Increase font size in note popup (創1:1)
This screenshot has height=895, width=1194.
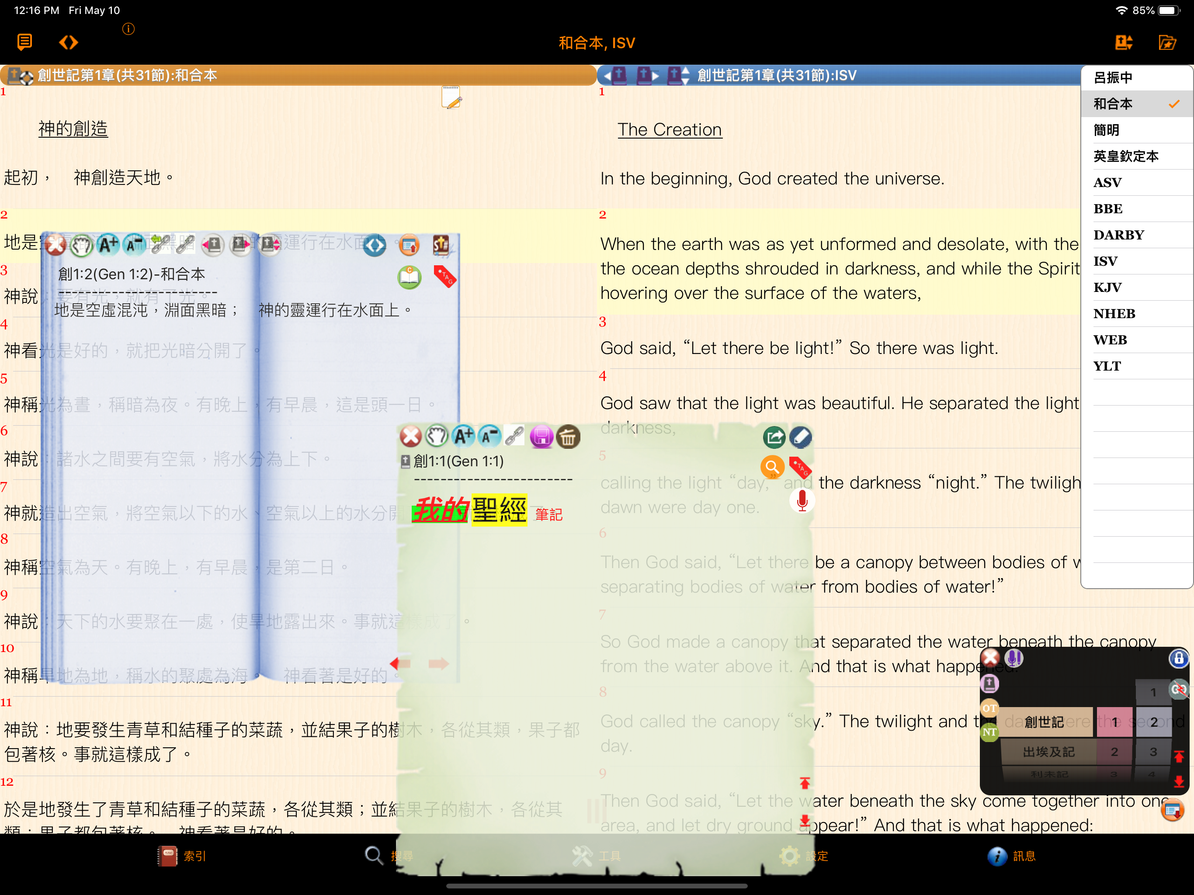coord(463,436)
